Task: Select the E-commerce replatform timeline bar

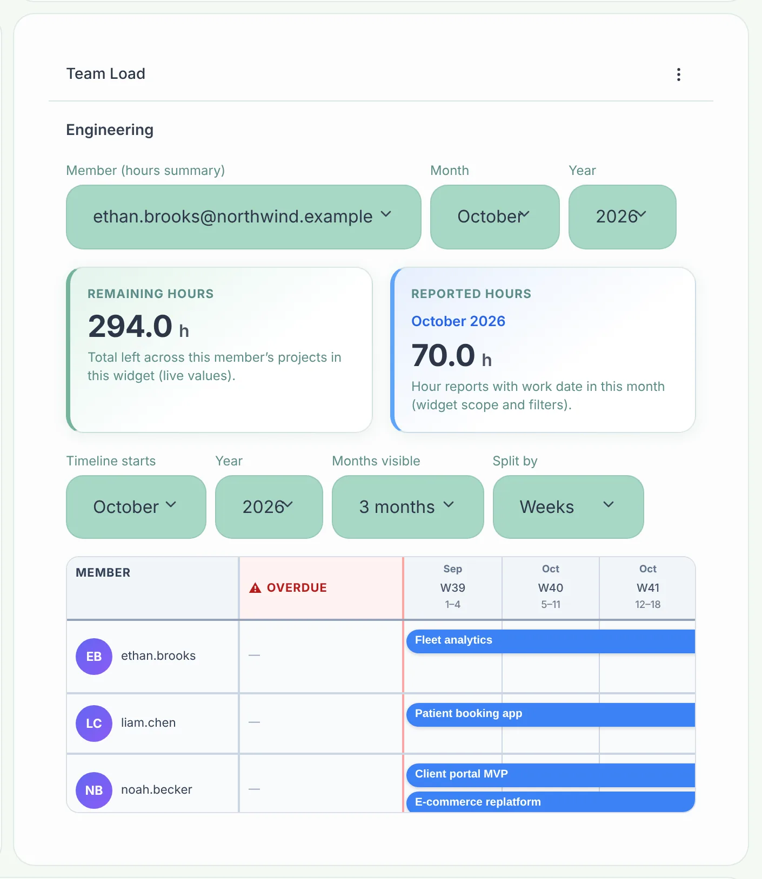Action: pyautogui.click(x=551, y=802)
